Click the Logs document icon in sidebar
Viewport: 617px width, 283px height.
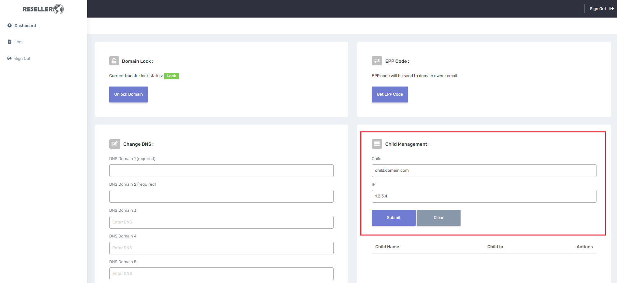pos(9,42)
